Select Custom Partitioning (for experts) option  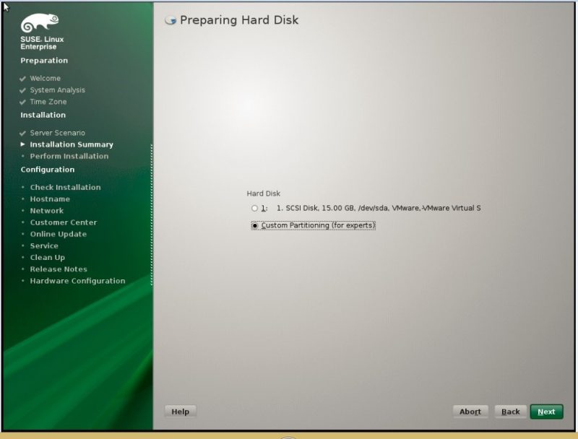coord(254,225)
